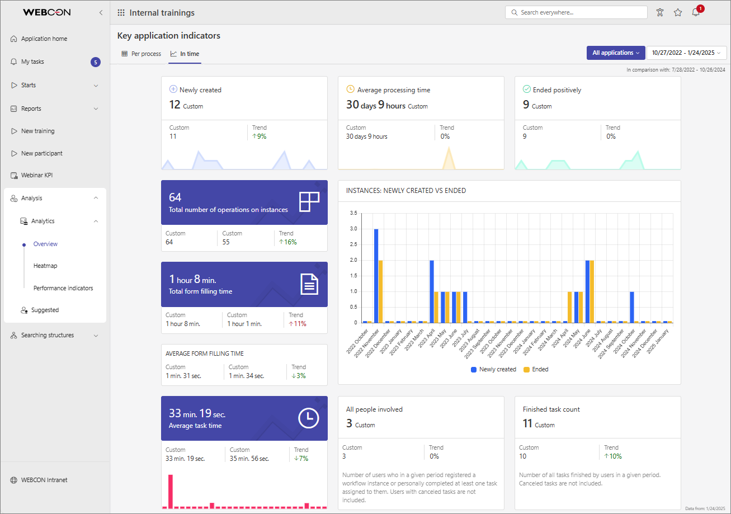
Task: Click the My tasks bell icon
Action: (x=14, y=62)
